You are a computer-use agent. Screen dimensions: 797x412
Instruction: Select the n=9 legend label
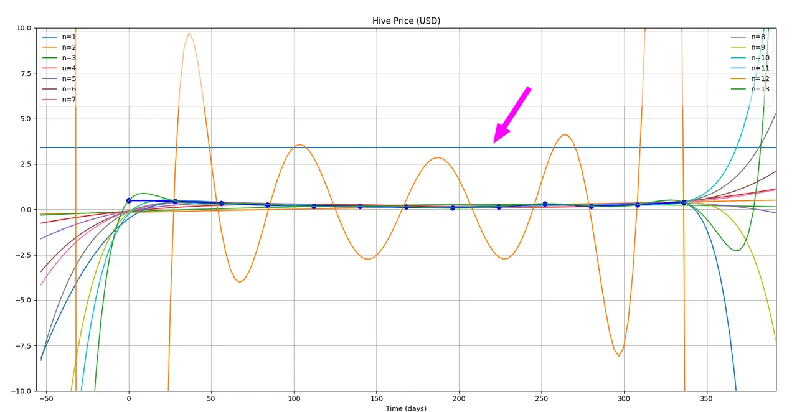pyautogui.click(x=758, y=47)
